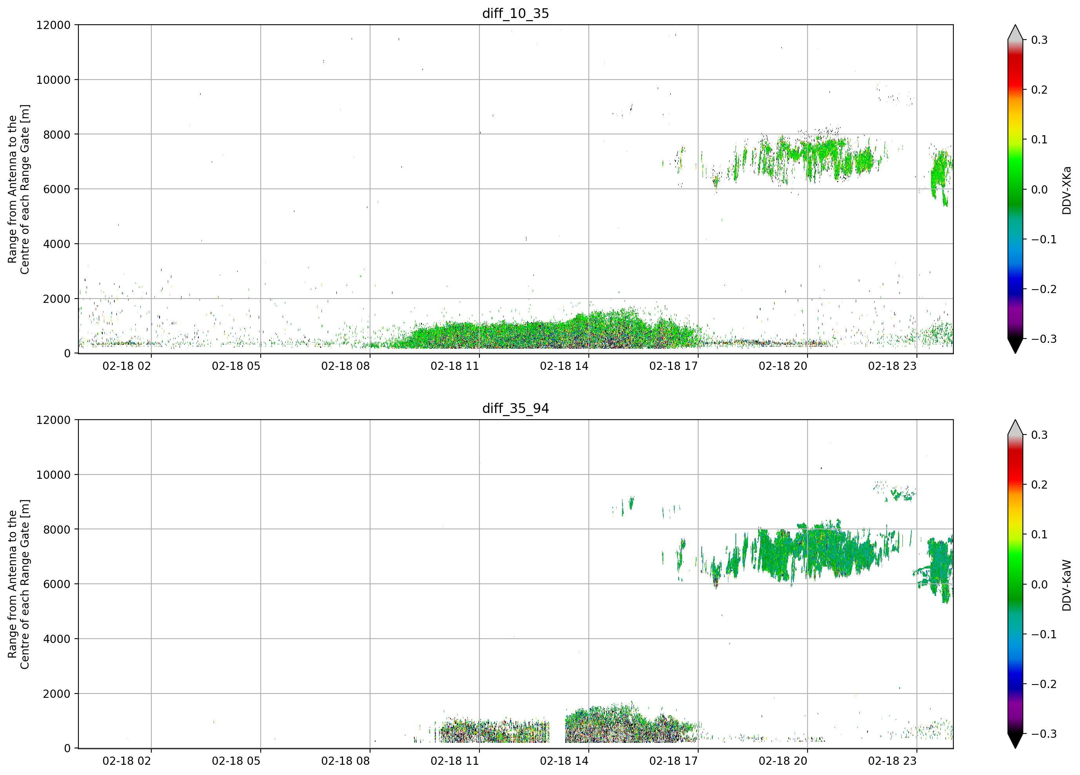The height and width of the screenshot is (775, 1080).
Task: Click the 0.3 tick on DDV-XKa colorbar
Action: coord(1040,40)
